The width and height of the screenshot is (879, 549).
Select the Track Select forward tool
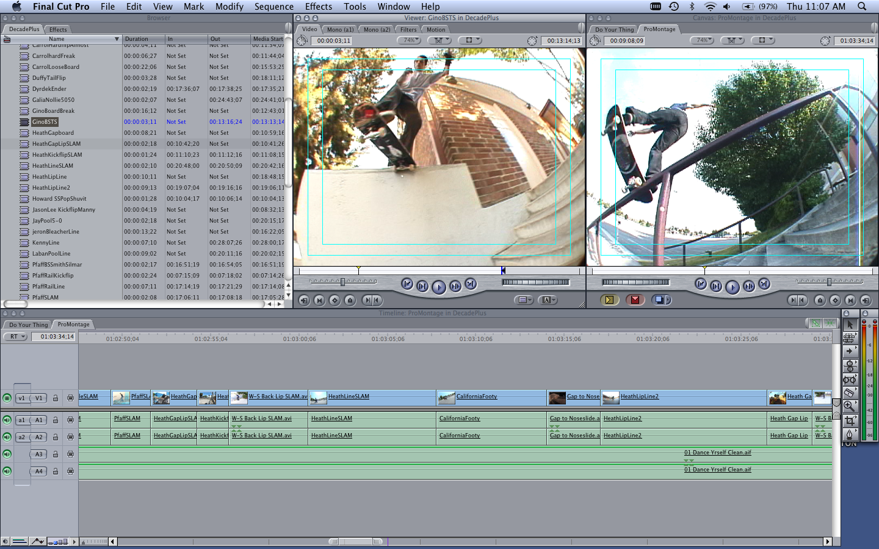coord(849,351)
